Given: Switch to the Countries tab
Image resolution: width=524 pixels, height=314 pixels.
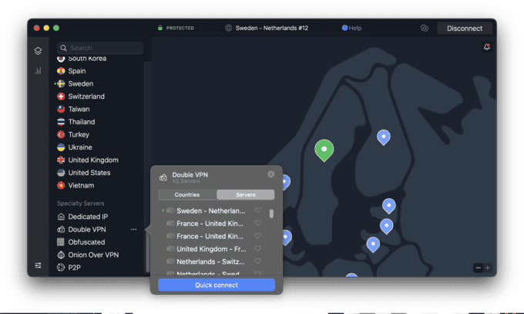Looking at the screenshot, I should coord(187,194).
